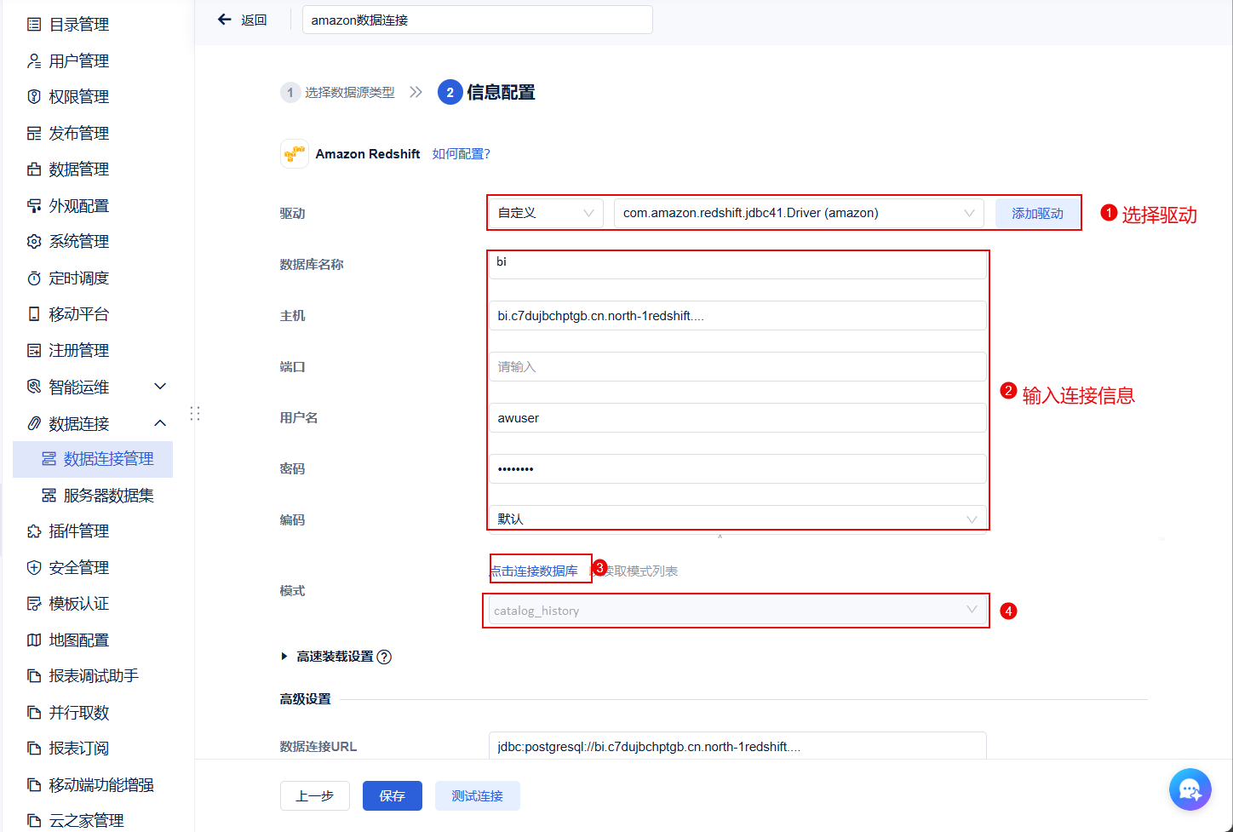1233x832 pixels.
Task: Click the 点击连接数据库 link
Action: [534, 571]
